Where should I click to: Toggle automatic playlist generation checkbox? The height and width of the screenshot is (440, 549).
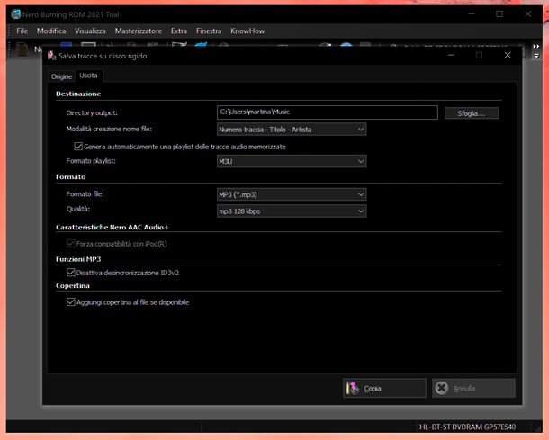point(78,147)
